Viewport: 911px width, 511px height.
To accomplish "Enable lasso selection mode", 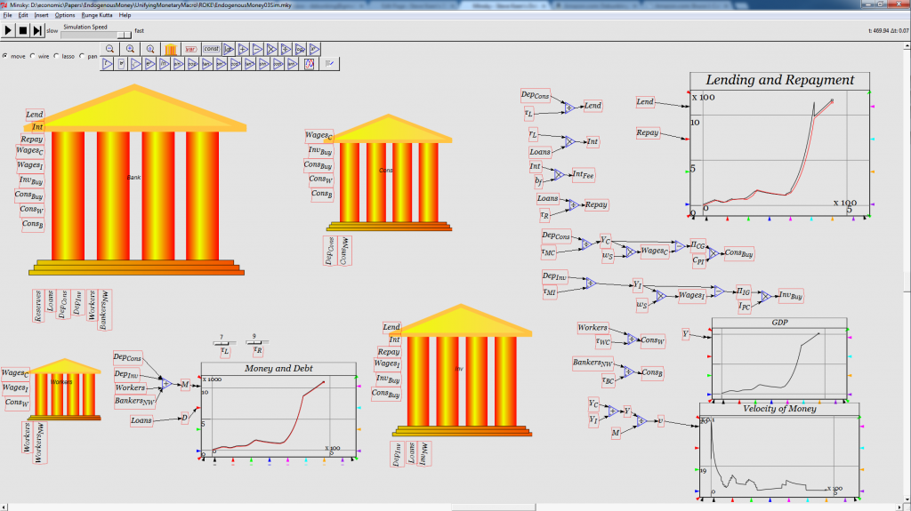I will (55, 56).
